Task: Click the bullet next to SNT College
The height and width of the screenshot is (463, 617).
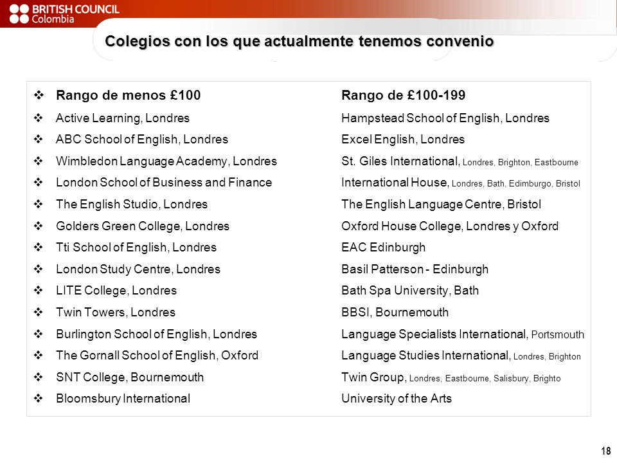Action: (x=39, y=377)
